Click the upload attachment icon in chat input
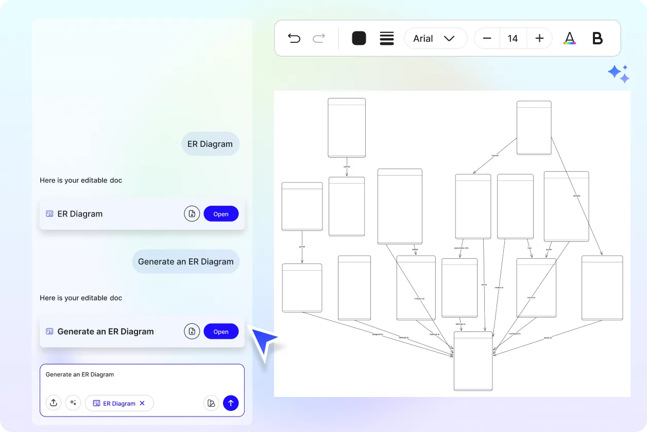 (x=54, y=403)
